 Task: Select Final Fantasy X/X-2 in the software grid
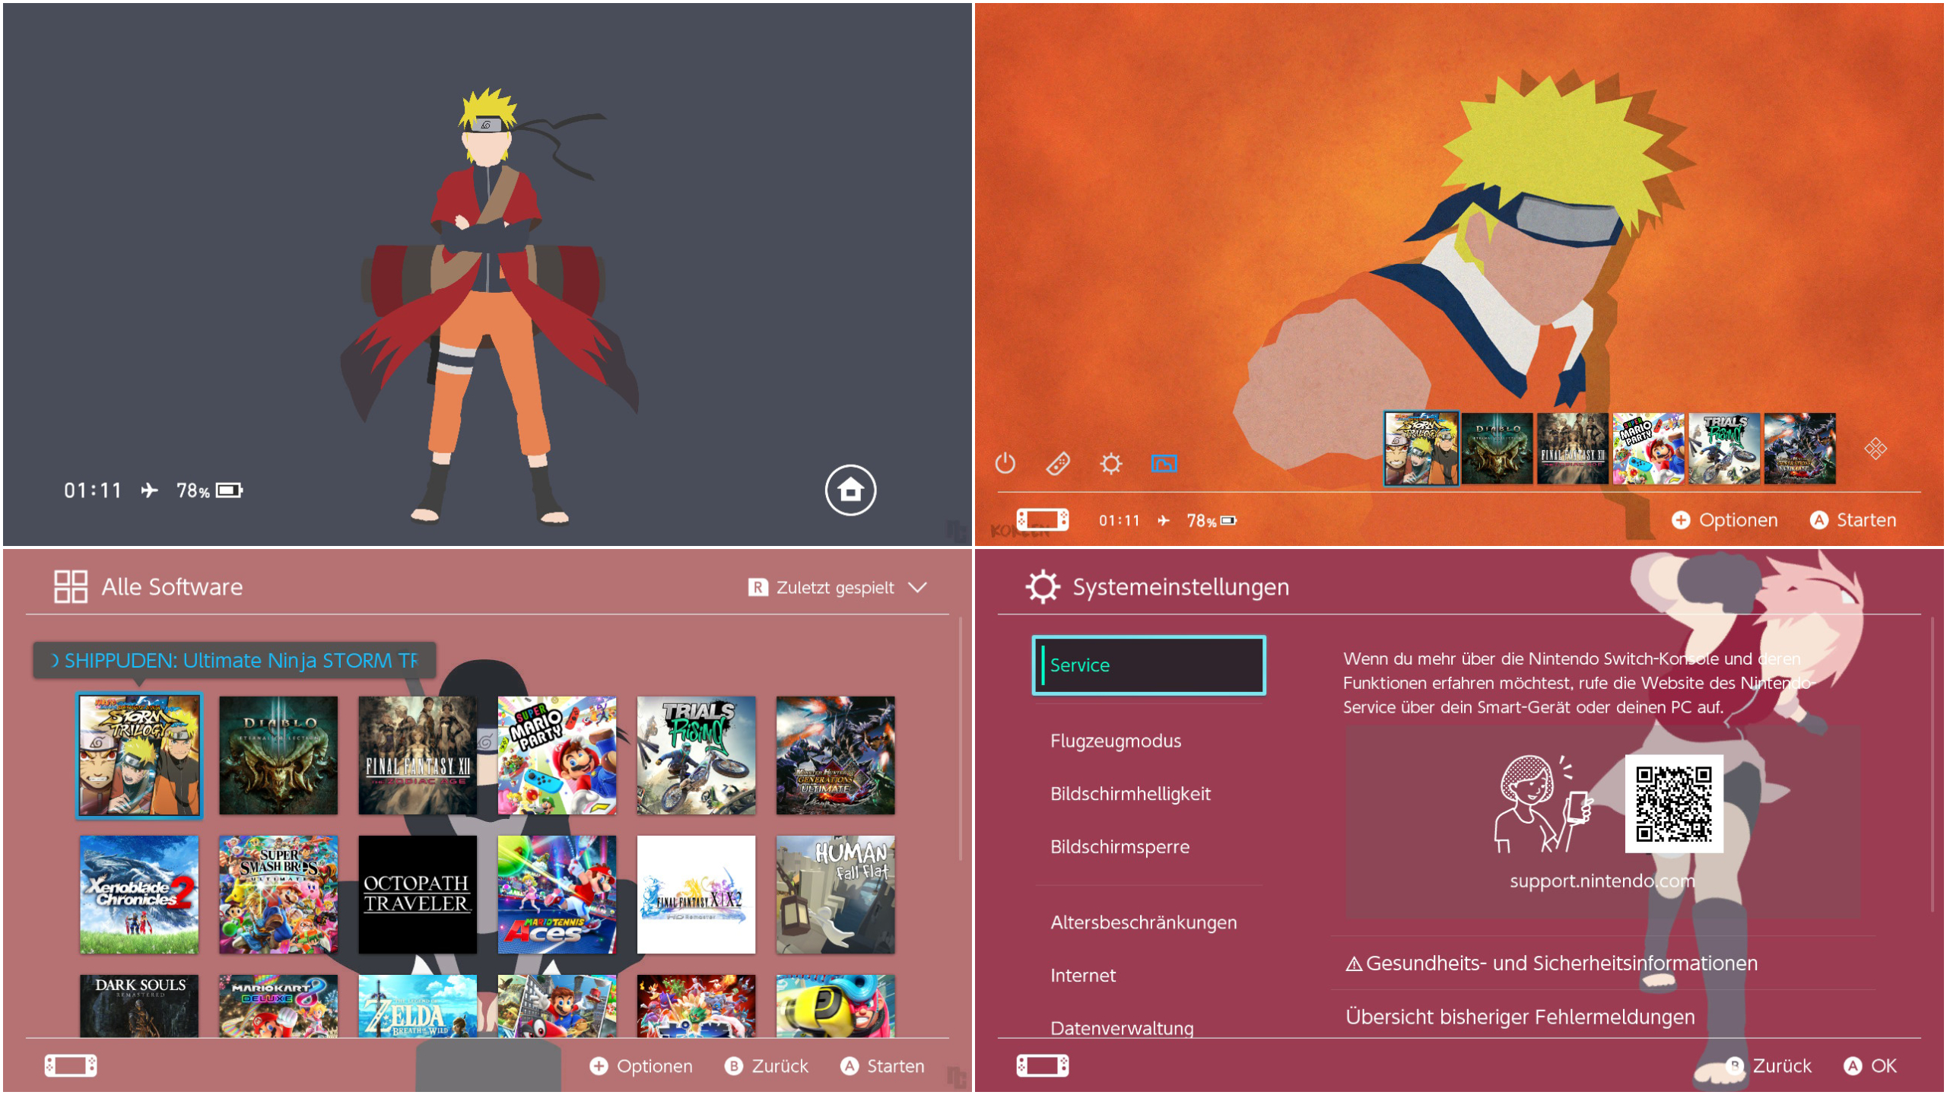pos(696,894)
